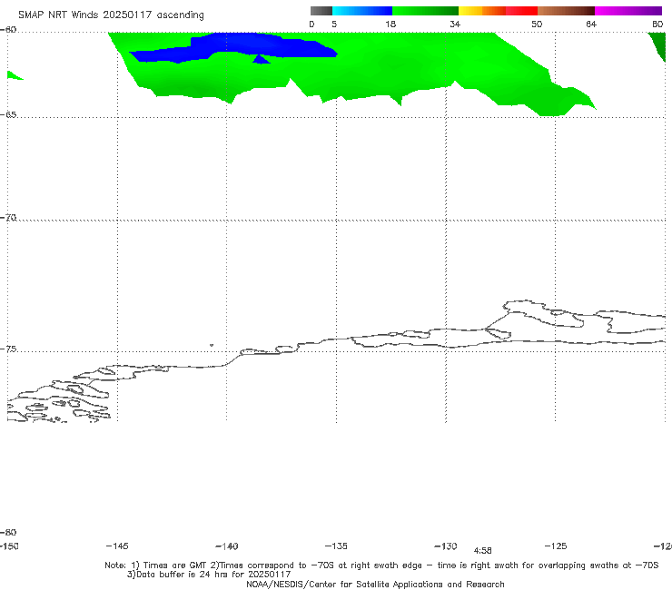
Task: Click the latitude label '-65'
Action: click(x=8, y=115)
